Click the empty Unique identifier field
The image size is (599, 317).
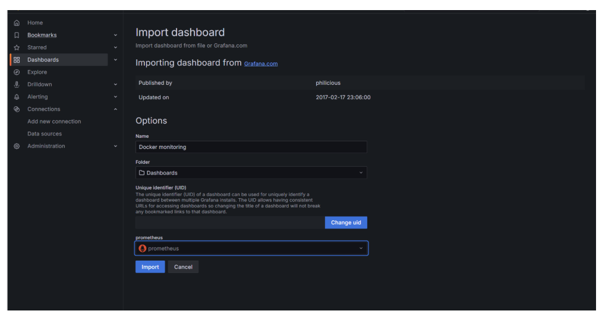230,223
